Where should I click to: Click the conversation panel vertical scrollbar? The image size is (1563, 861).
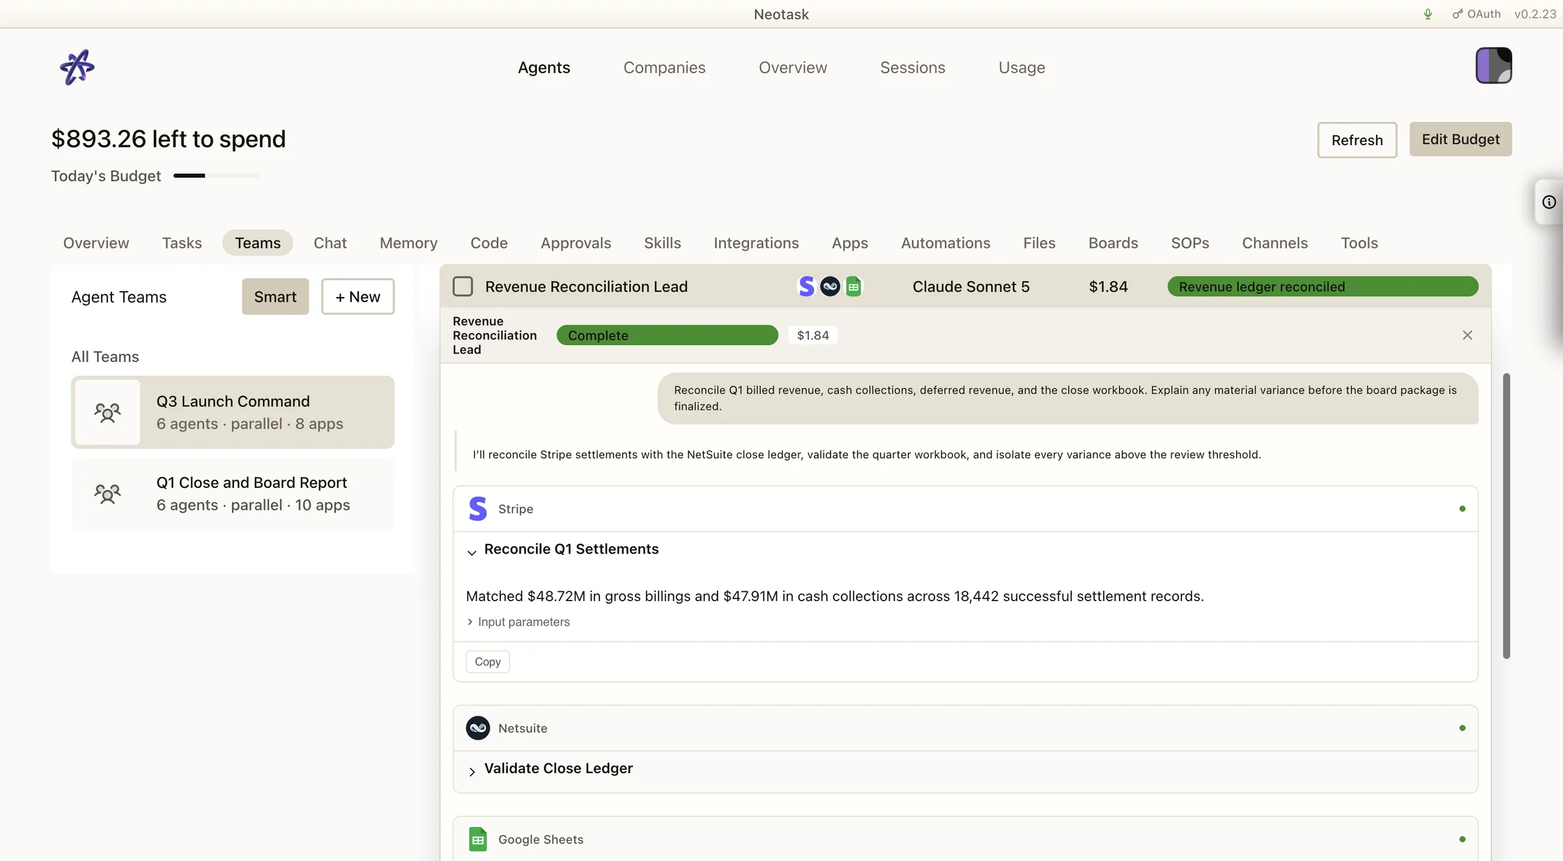click(1506, 515)
